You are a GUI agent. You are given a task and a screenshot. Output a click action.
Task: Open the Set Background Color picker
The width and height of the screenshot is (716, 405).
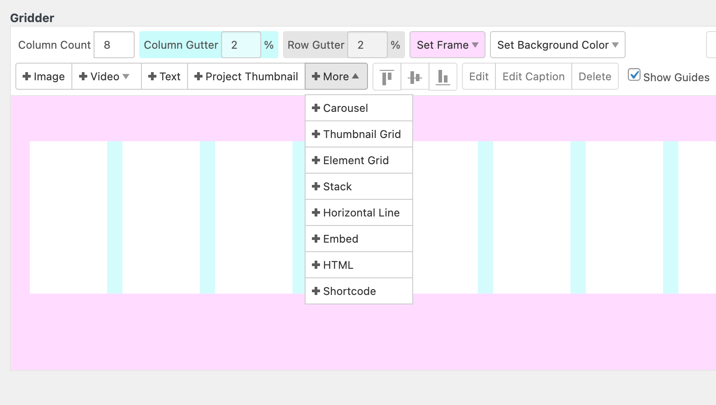pyautogui.click(x=557, y=45)
